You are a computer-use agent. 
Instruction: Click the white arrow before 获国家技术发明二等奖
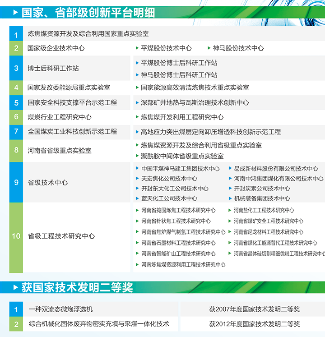coord(16,287)
